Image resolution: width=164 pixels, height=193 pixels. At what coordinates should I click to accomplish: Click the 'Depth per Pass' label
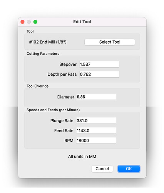click(x=62, y=74)
